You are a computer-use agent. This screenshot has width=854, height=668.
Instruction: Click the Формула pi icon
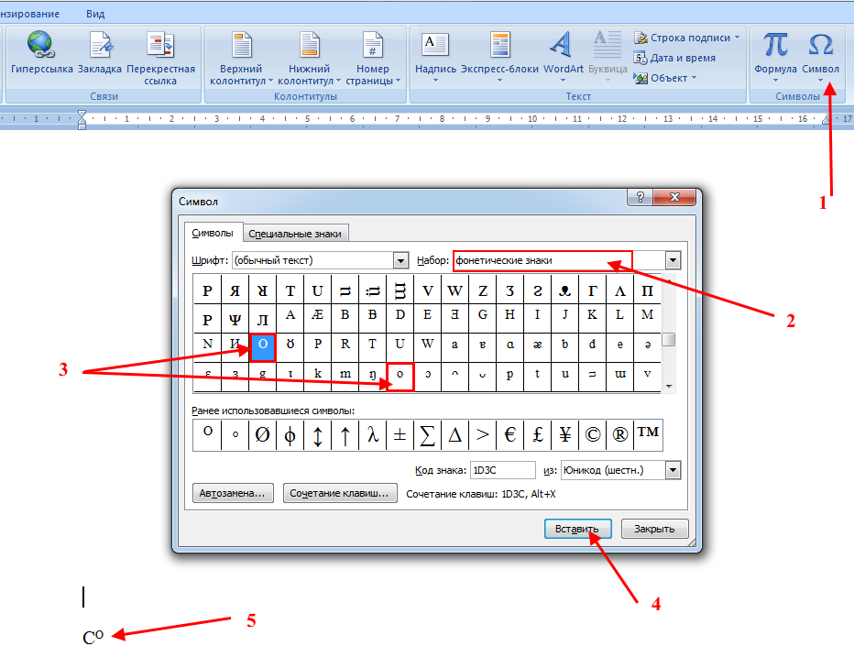pyautogui.click(x=775, y=45)
